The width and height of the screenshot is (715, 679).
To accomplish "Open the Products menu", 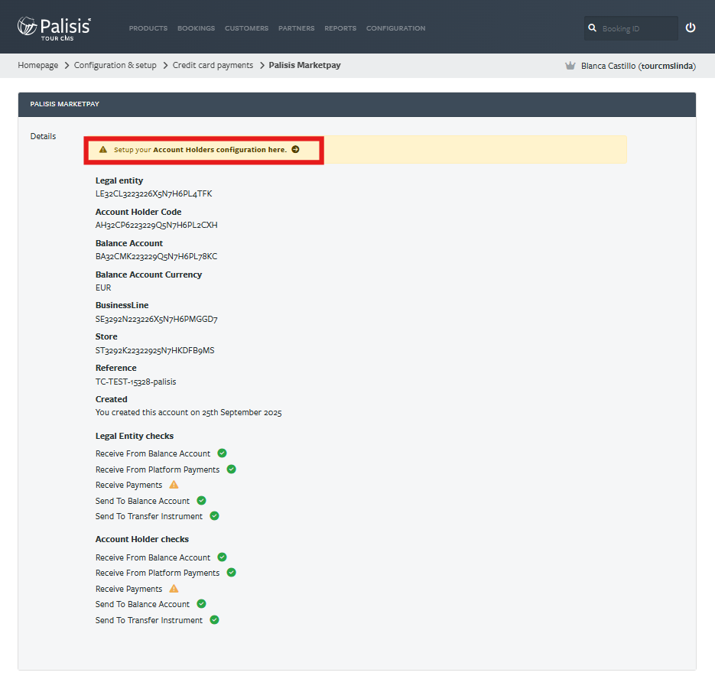I will click(148, 28).
